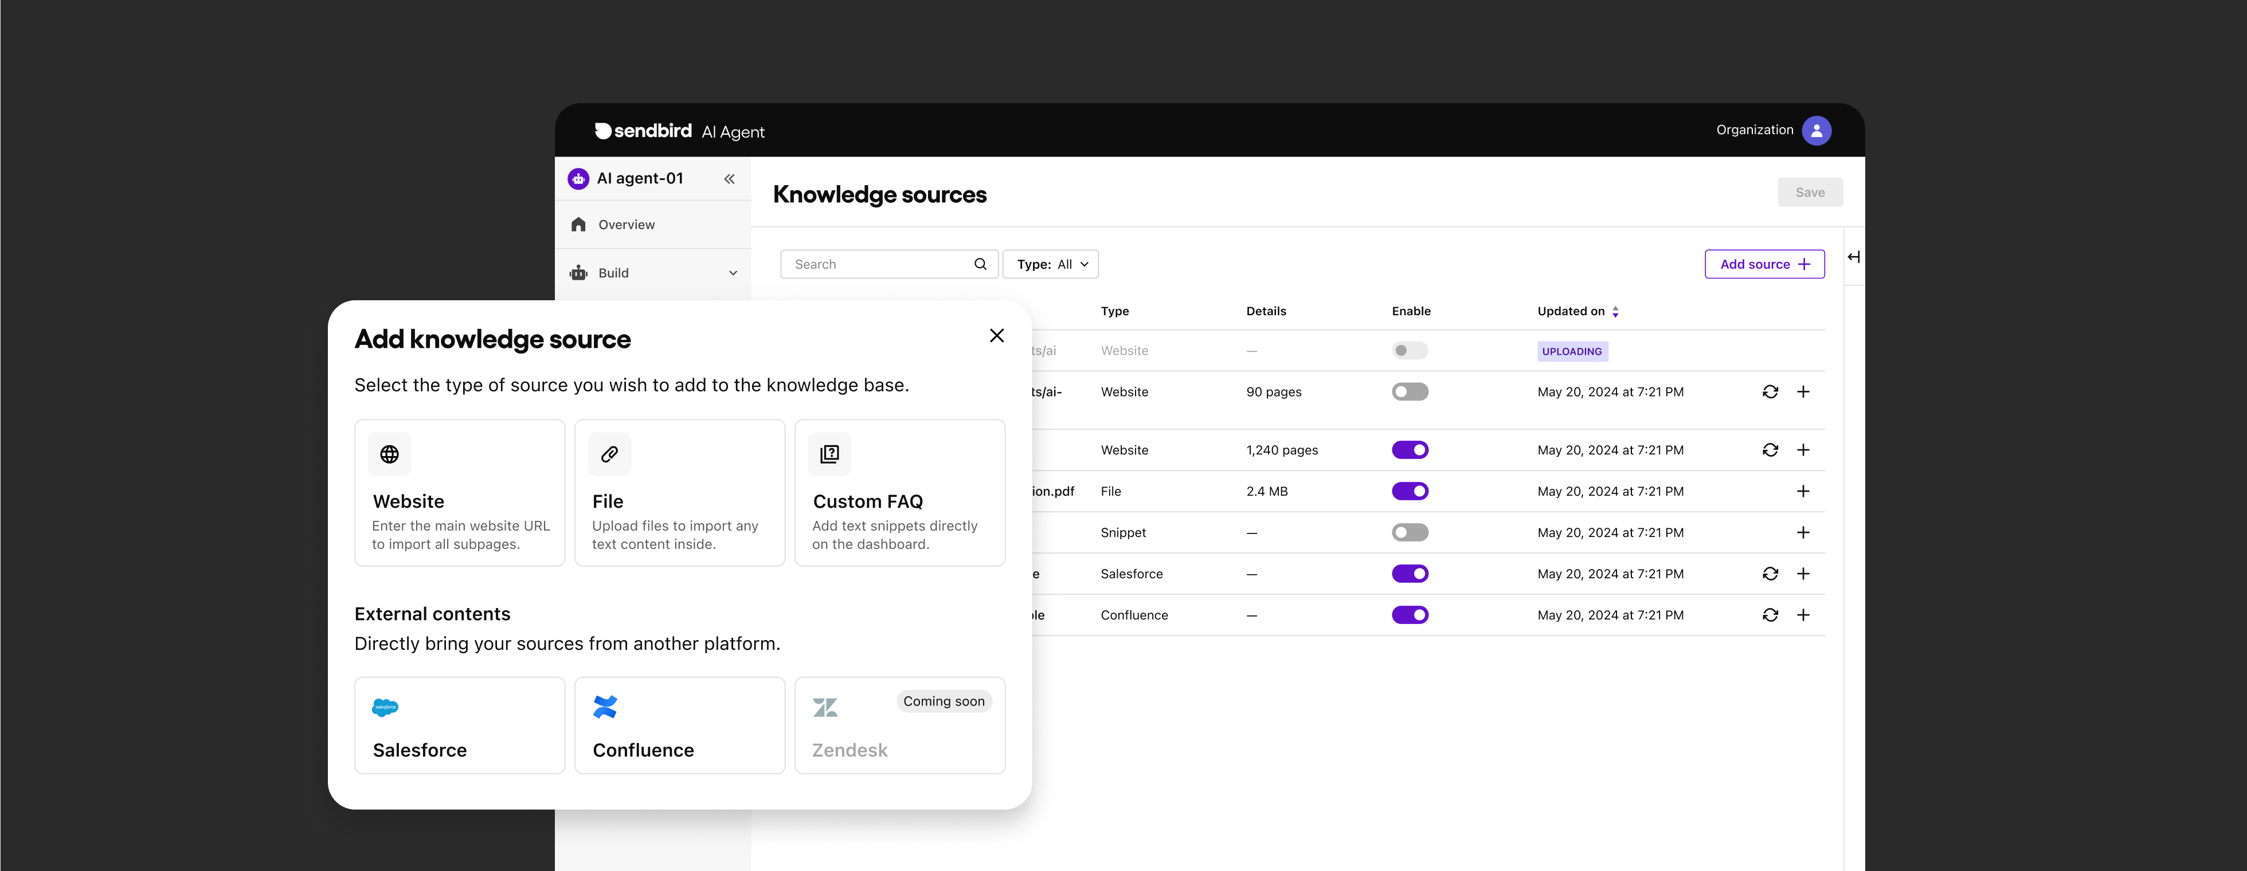Disable the 1,240 pages website source

(x=1410, y=450)
